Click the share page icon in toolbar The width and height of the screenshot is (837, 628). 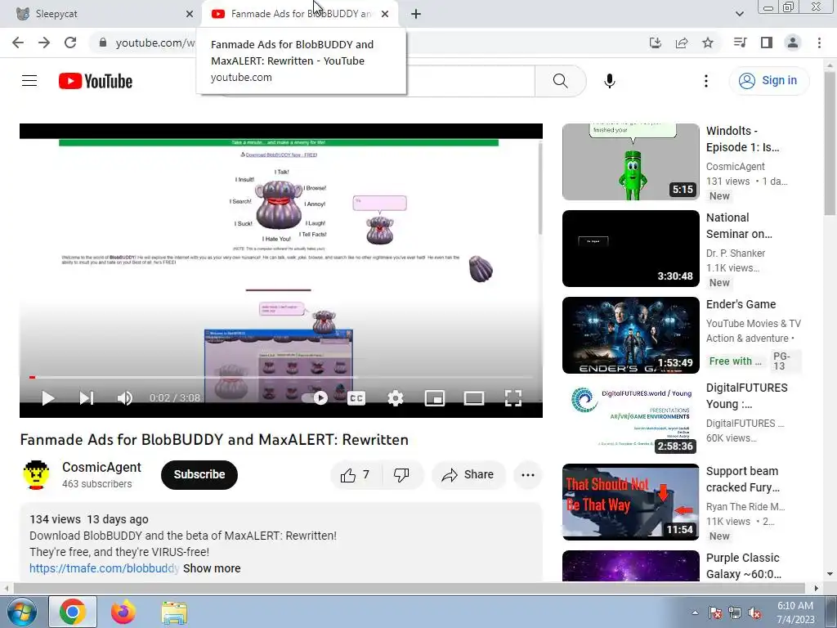click(x=682, y=43)
